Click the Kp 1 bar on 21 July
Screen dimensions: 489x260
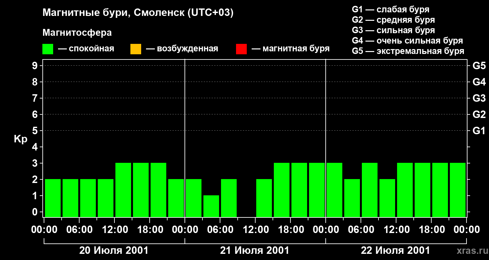click(211, 206)
